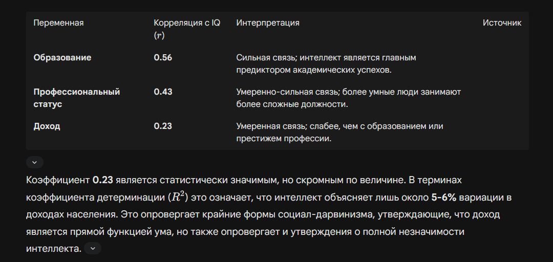The image size is (553, 262).
Task: Select the 'Интерпретация' column header
Action: 268,23
